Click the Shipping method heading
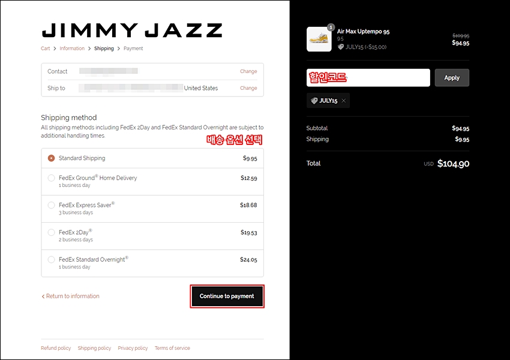The image size is (510, 360). coord(69,117)
